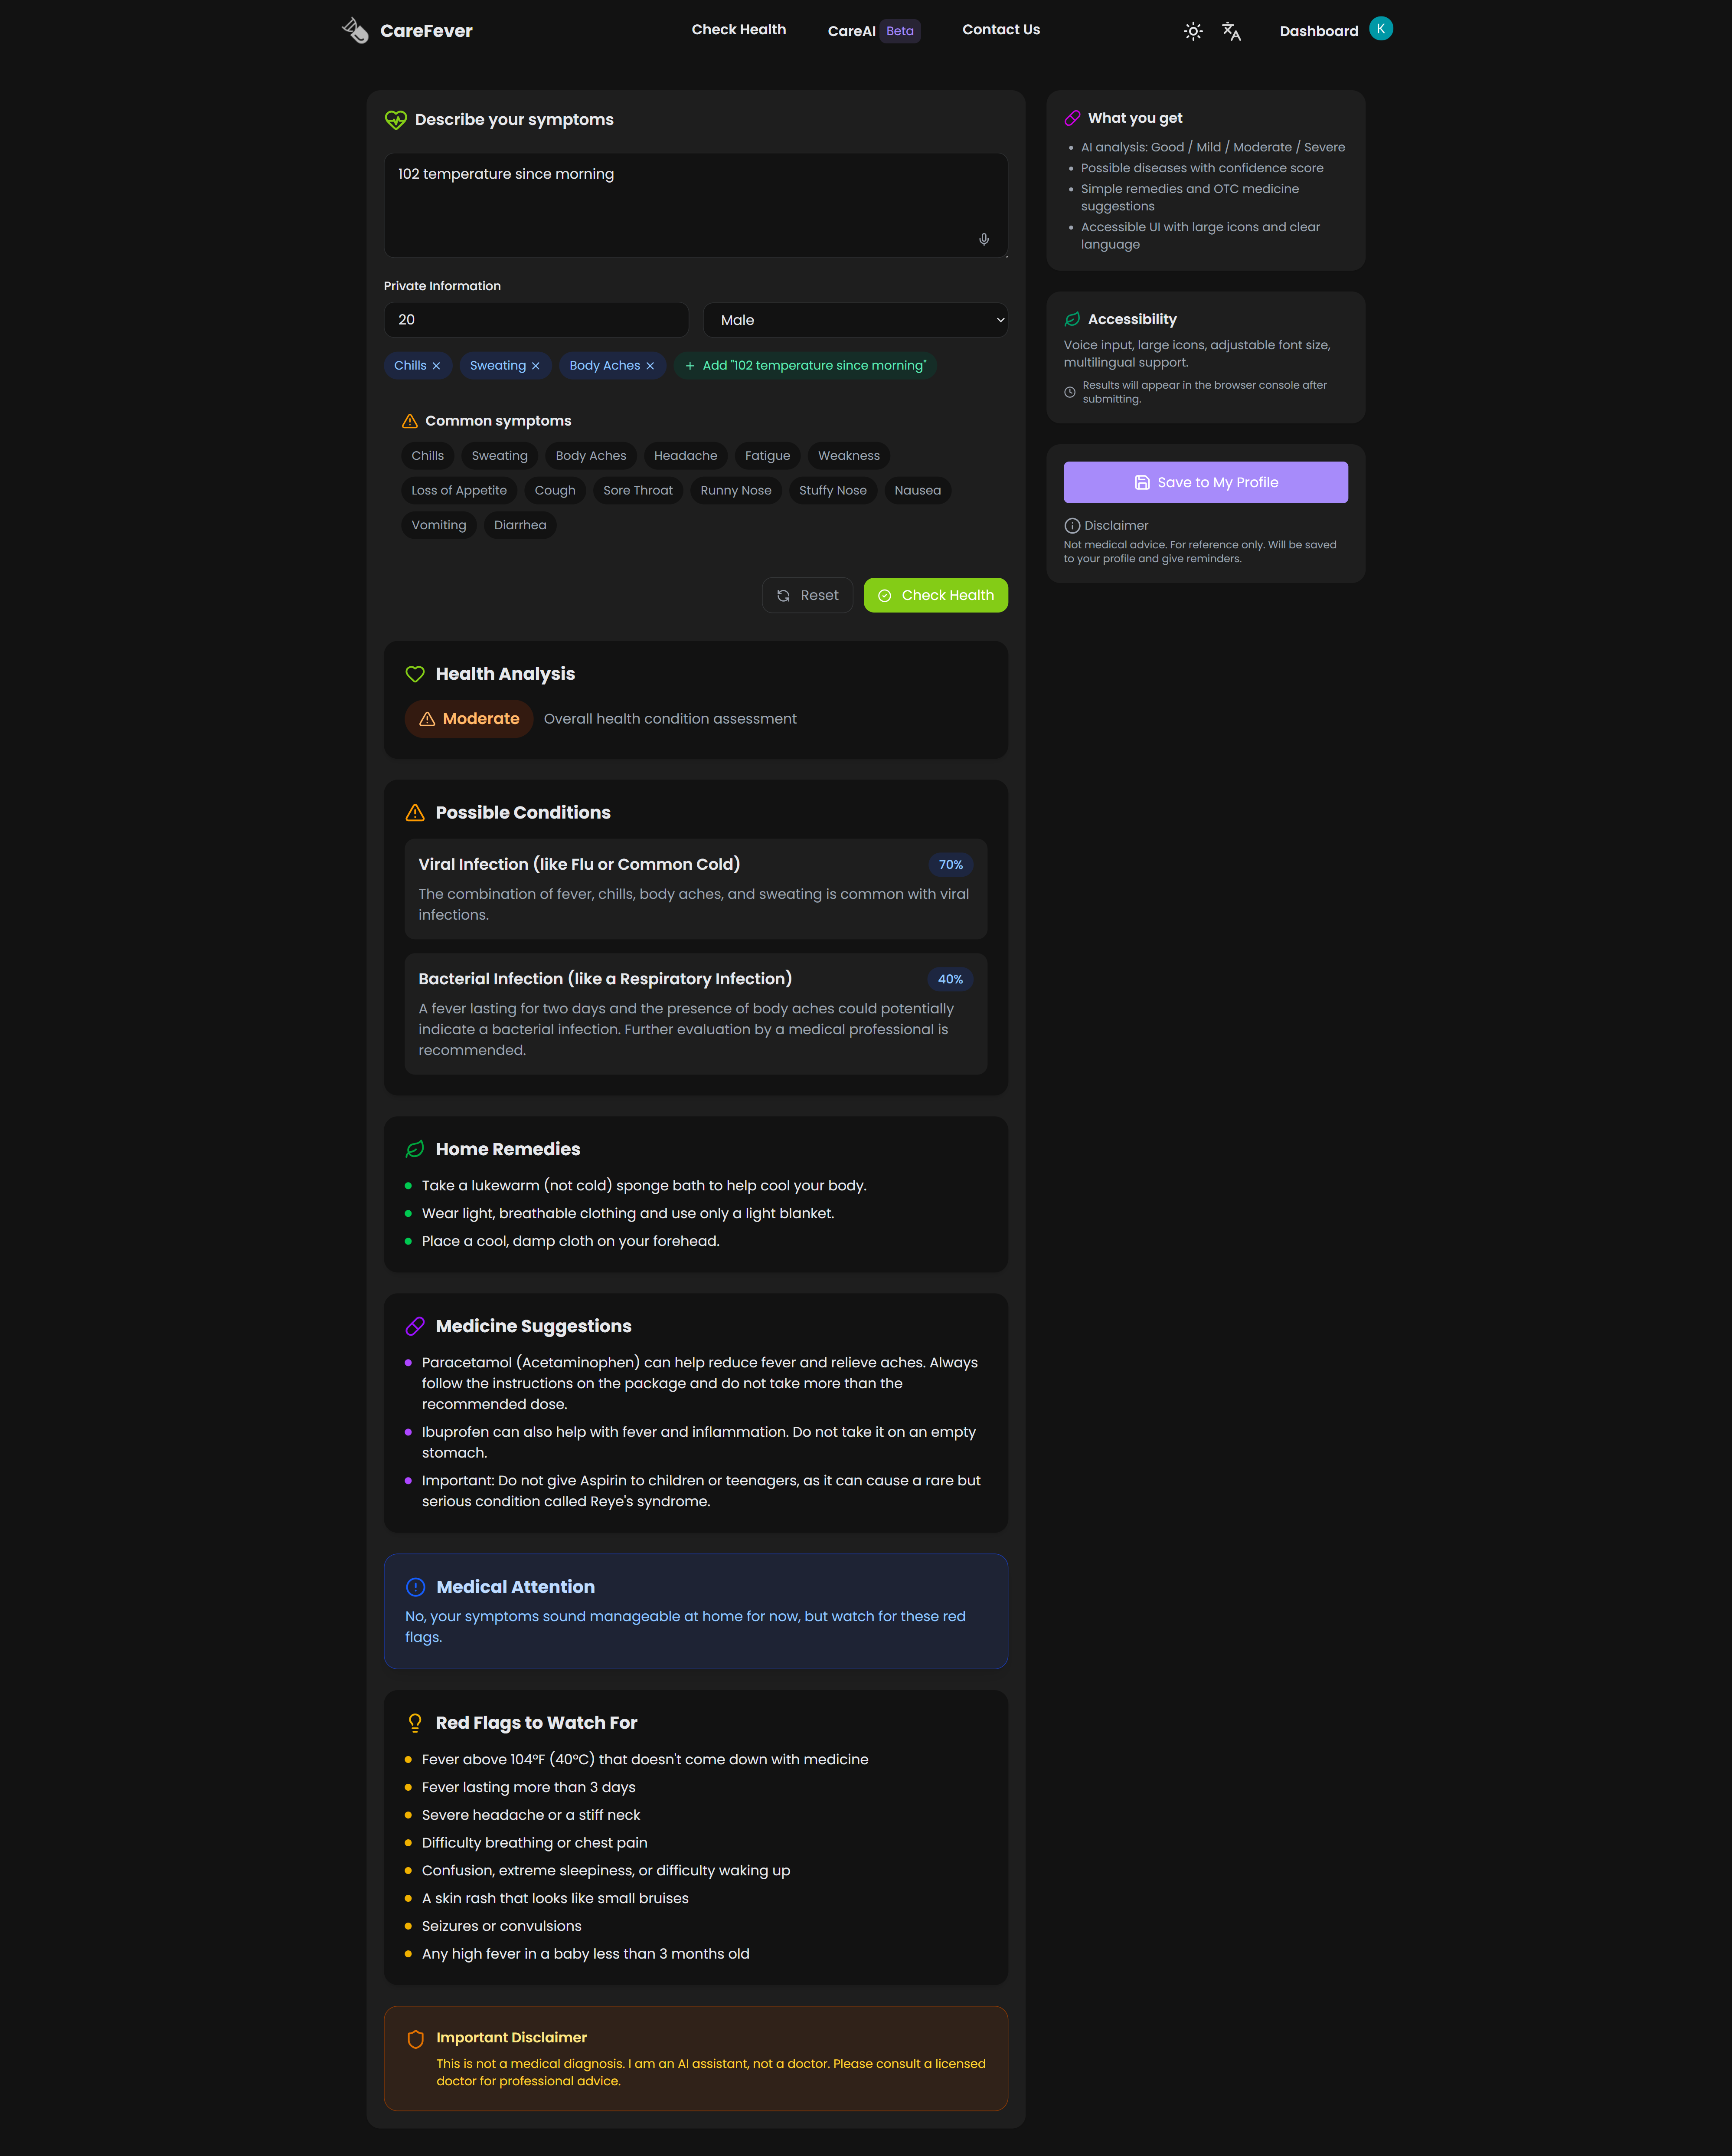Image resolution: width=1732 pixels, height=2156 pixels.
Task: Open the CareAI Beta menu item
Action: click(x=873, y=31)
